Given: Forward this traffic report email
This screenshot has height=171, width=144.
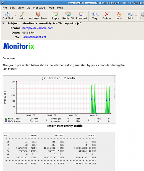Looking at the screenshot, I should [x=81, y=16].
